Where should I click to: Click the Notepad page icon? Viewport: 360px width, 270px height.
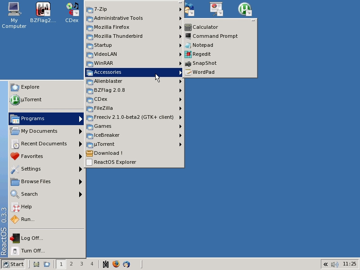188,45
